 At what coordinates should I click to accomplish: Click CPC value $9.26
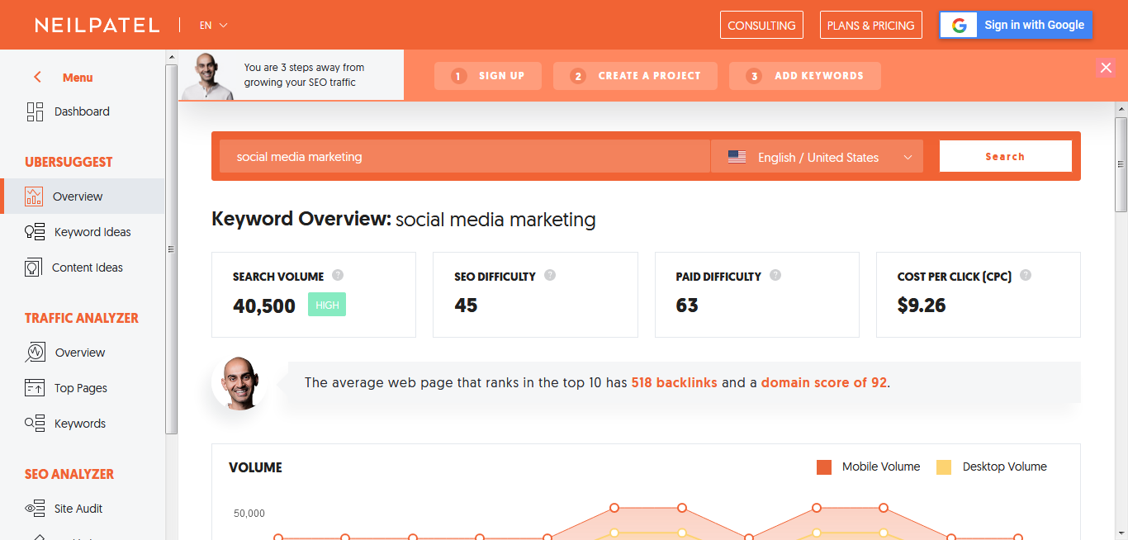click(x=922, y=306)
